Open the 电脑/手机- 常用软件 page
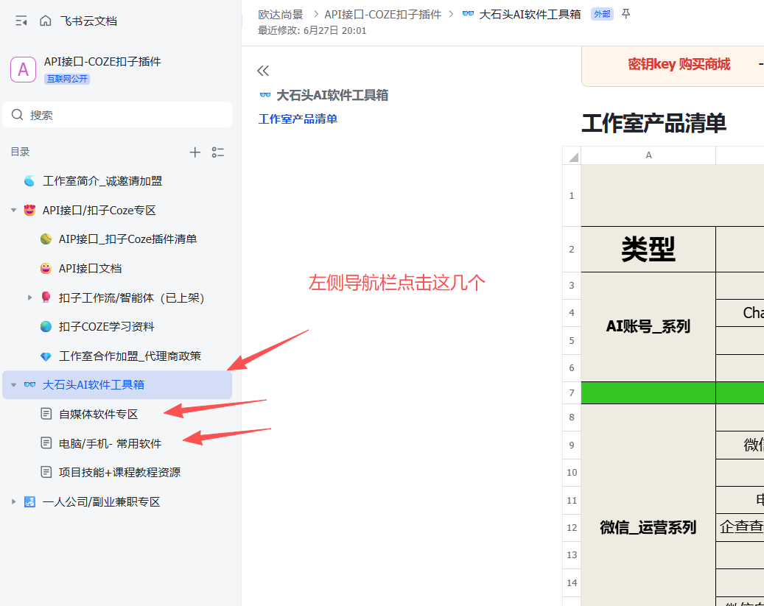The height and width of the screenshot is (606, 764). click(110, 443)
